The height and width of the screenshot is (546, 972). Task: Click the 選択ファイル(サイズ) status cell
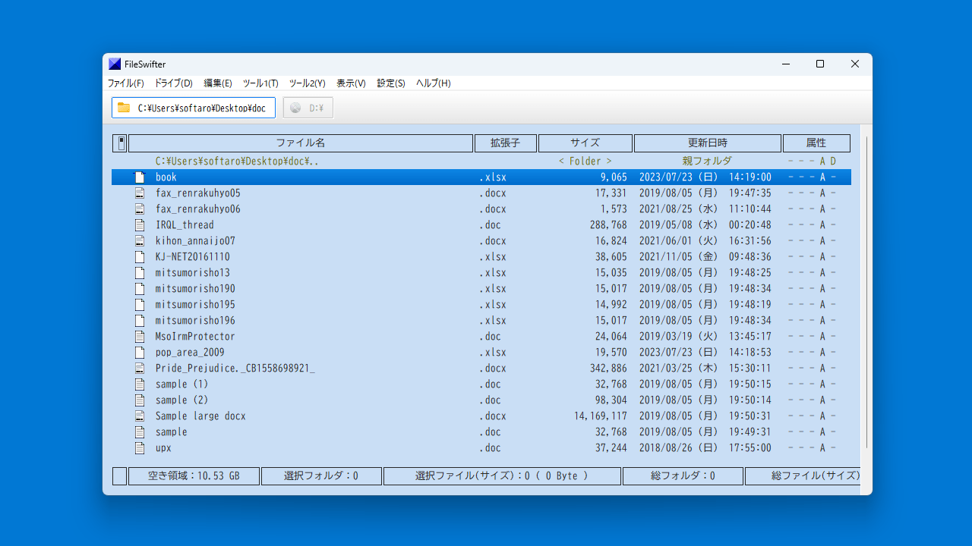(x=502, y=475)
